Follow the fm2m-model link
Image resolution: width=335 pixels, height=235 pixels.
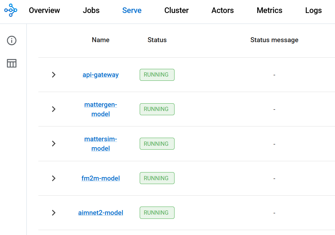click(x=101, y=178)
